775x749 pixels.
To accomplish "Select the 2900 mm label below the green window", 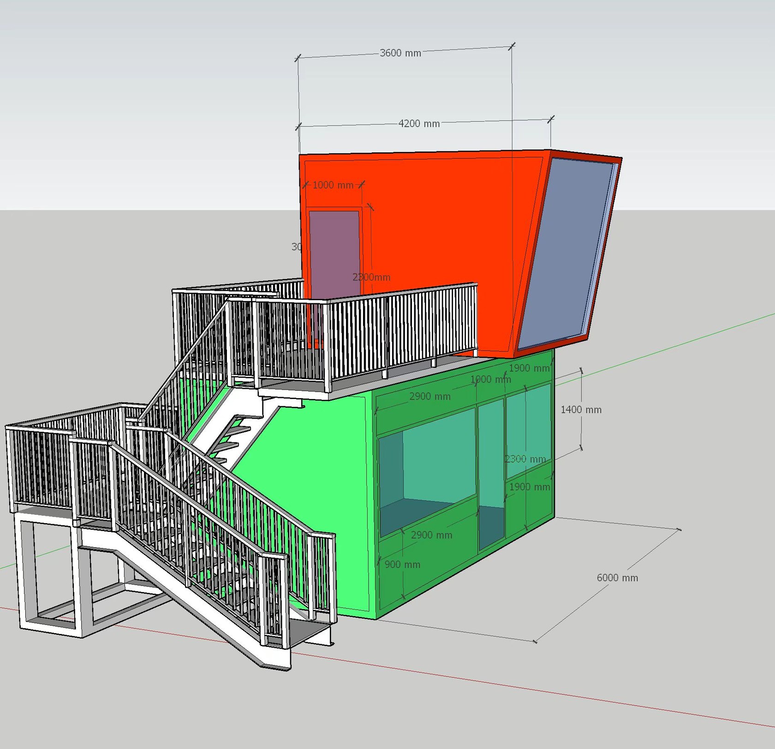I will point(431,535).
